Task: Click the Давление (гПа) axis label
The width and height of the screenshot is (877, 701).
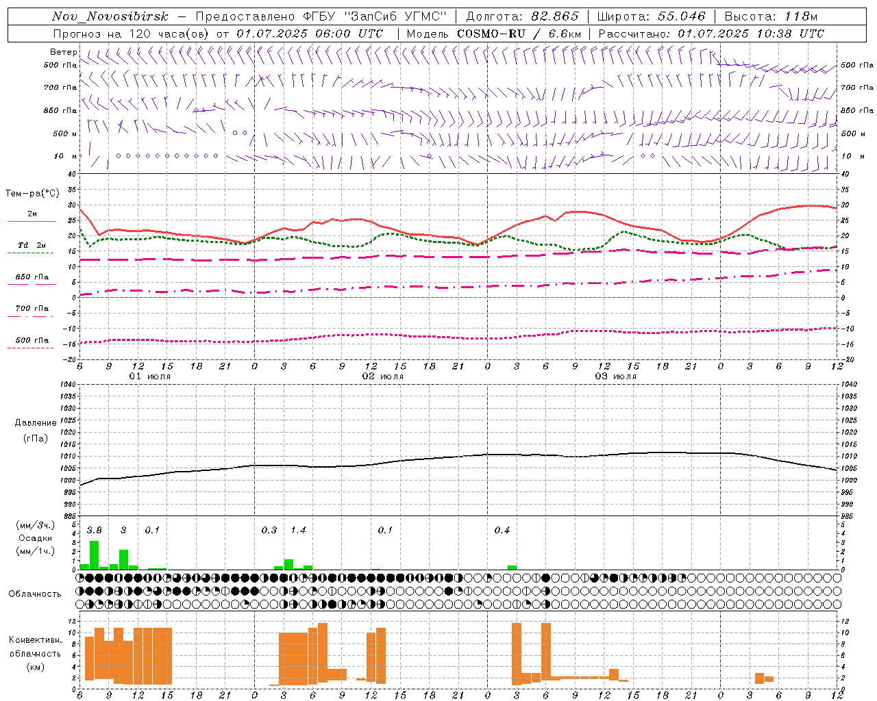Action: point(36,431)
